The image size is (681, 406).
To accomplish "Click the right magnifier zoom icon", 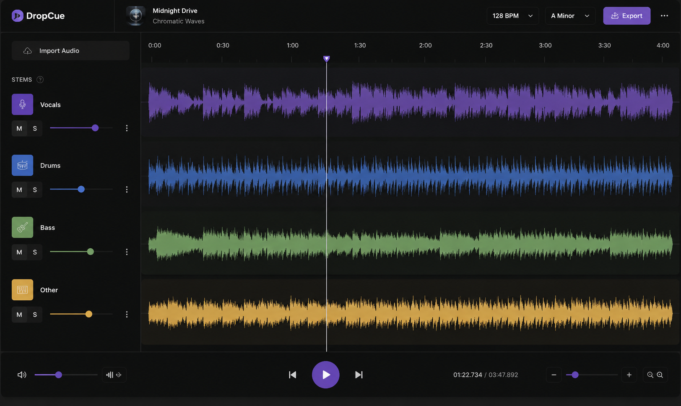I will 660,375.
